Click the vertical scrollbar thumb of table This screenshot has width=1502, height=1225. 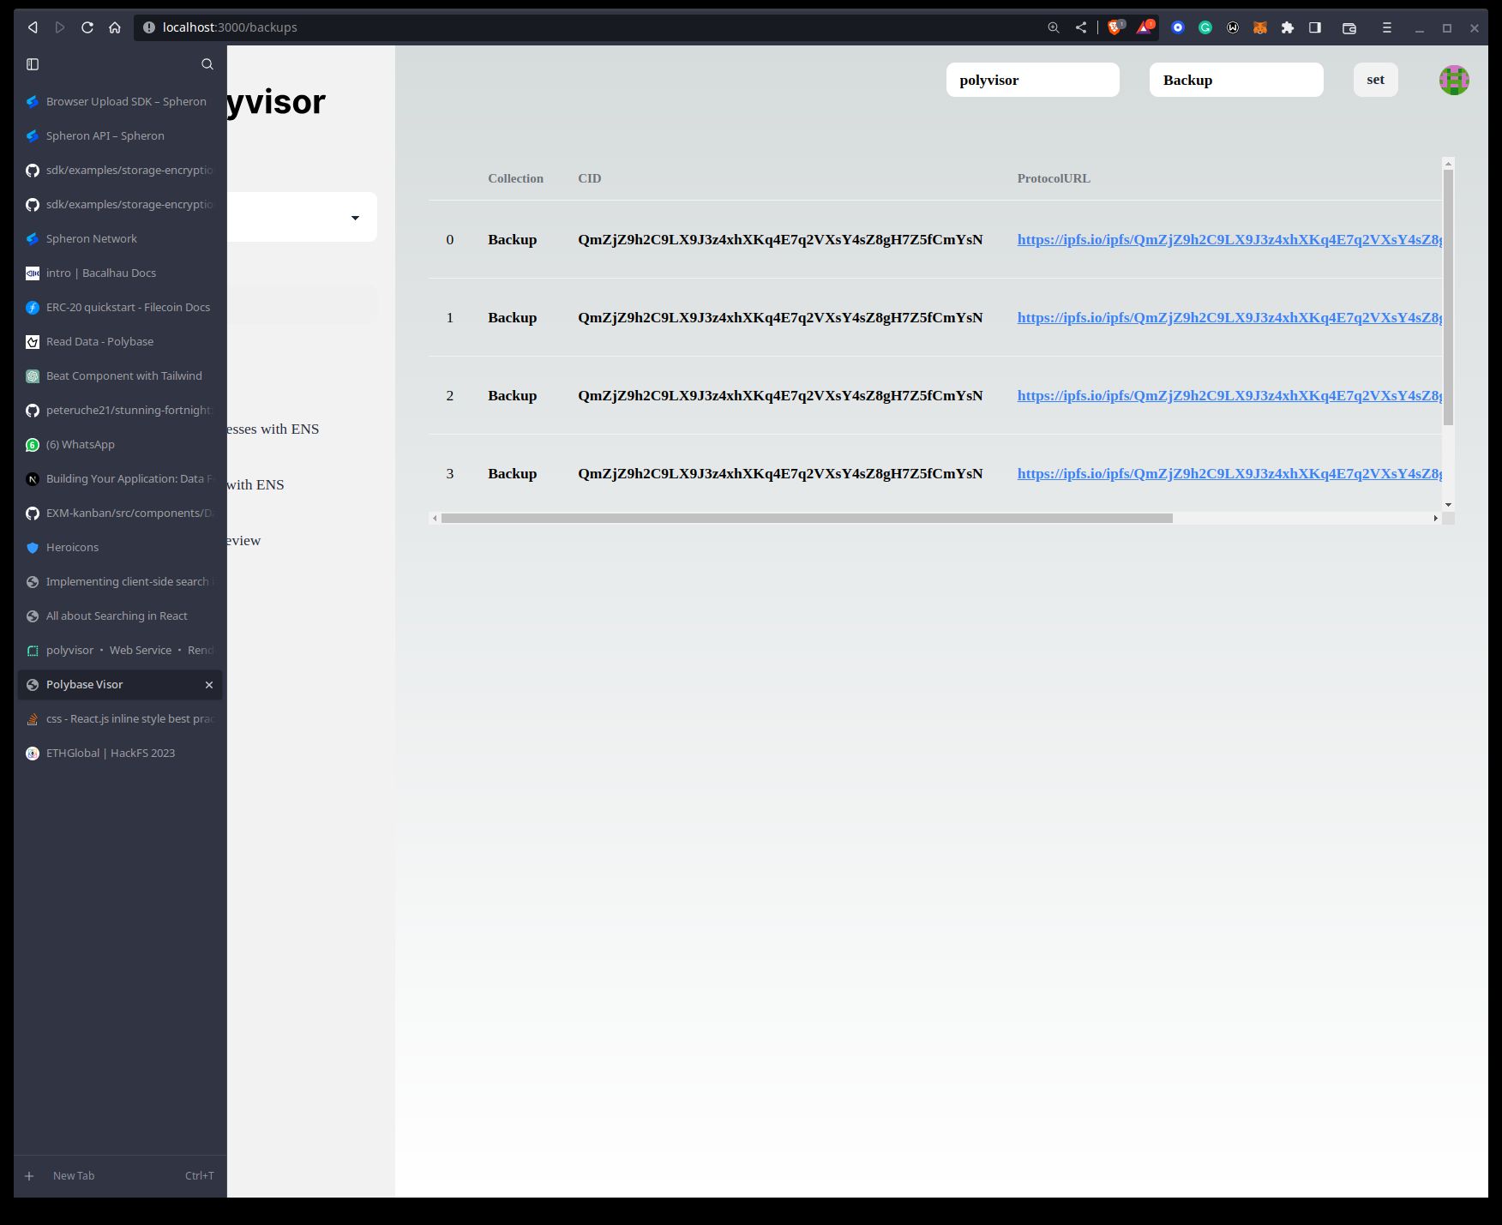click(1449, 297)
